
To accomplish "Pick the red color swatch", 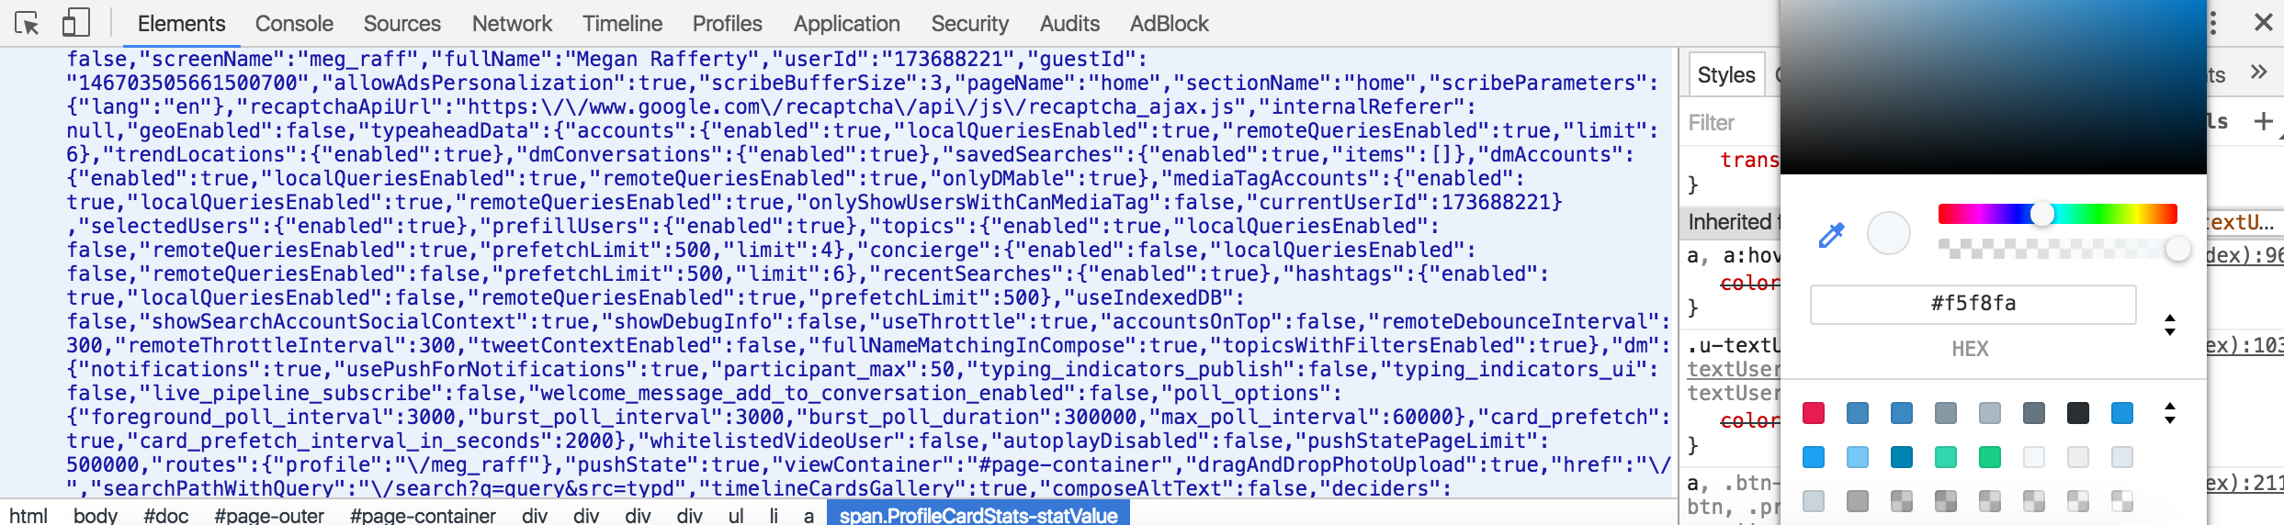I will click(1814, 413).
